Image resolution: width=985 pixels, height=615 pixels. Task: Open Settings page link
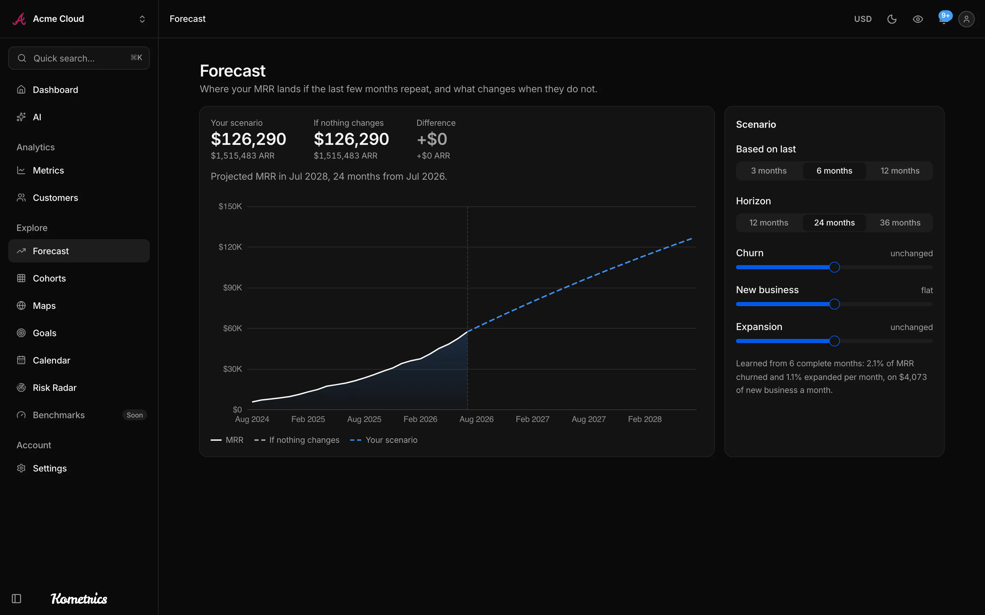pos(79,468)
